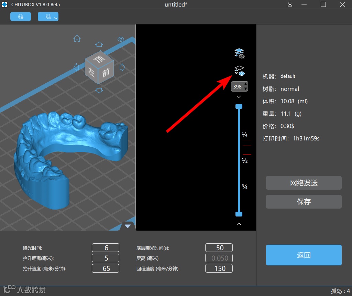Screen dimensions: 352x296
Task: Click the 价格 0.30$ text
Action: pyautogui.click(x=278, y=126)
